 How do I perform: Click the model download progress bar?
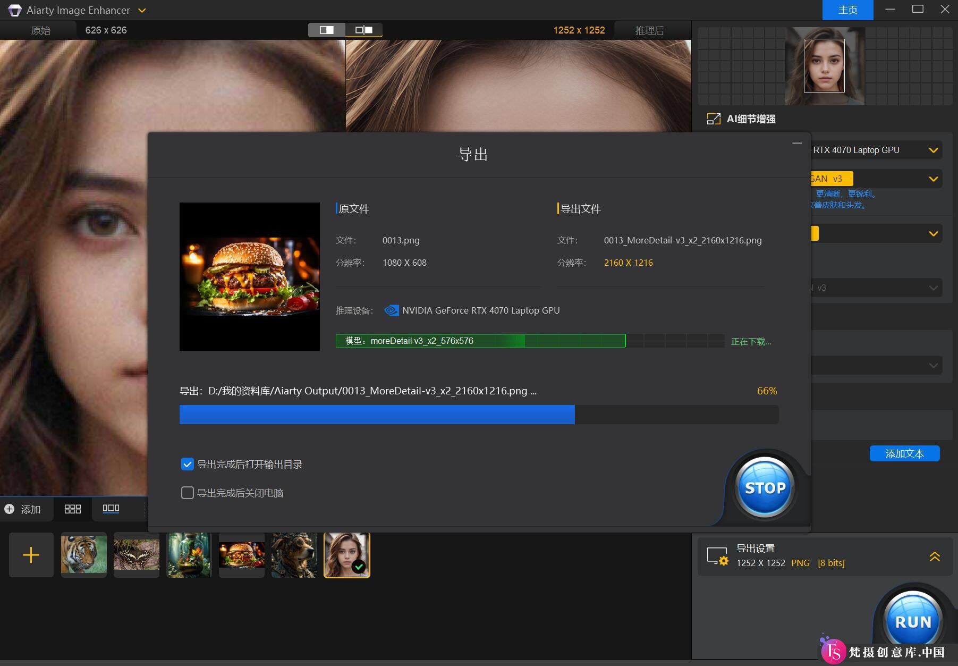(530, 341)
